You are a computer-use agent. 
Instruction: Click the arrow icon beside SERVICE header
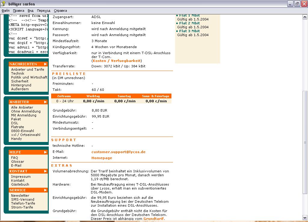click(45, 190)
